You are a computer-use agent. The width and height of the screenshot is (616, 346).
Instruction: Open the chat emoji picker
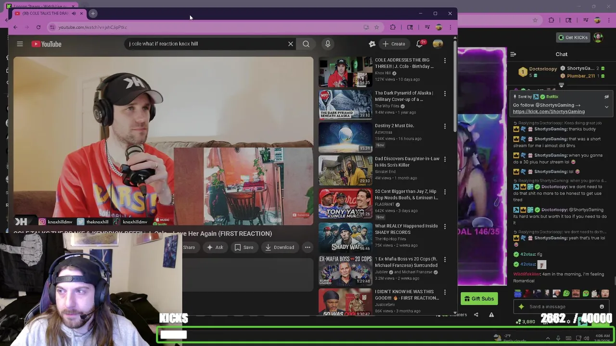pyautogui.click(x=602, y=307)
